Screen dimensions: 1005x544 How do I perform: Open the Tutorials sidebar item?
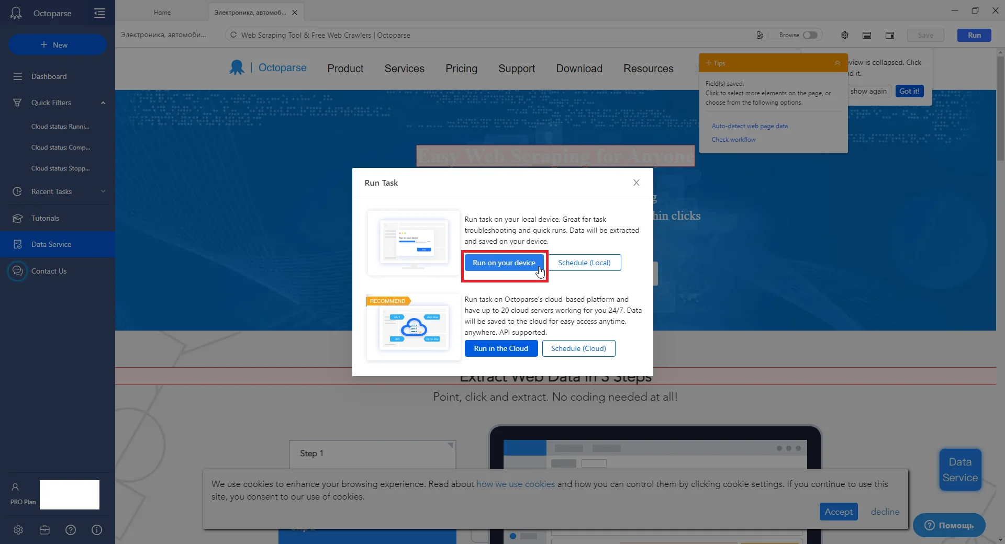58,218
